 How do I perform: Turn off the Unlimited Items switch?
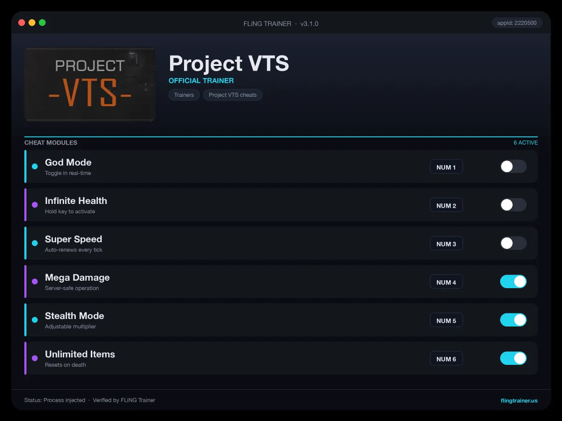[x=513, y=358]
